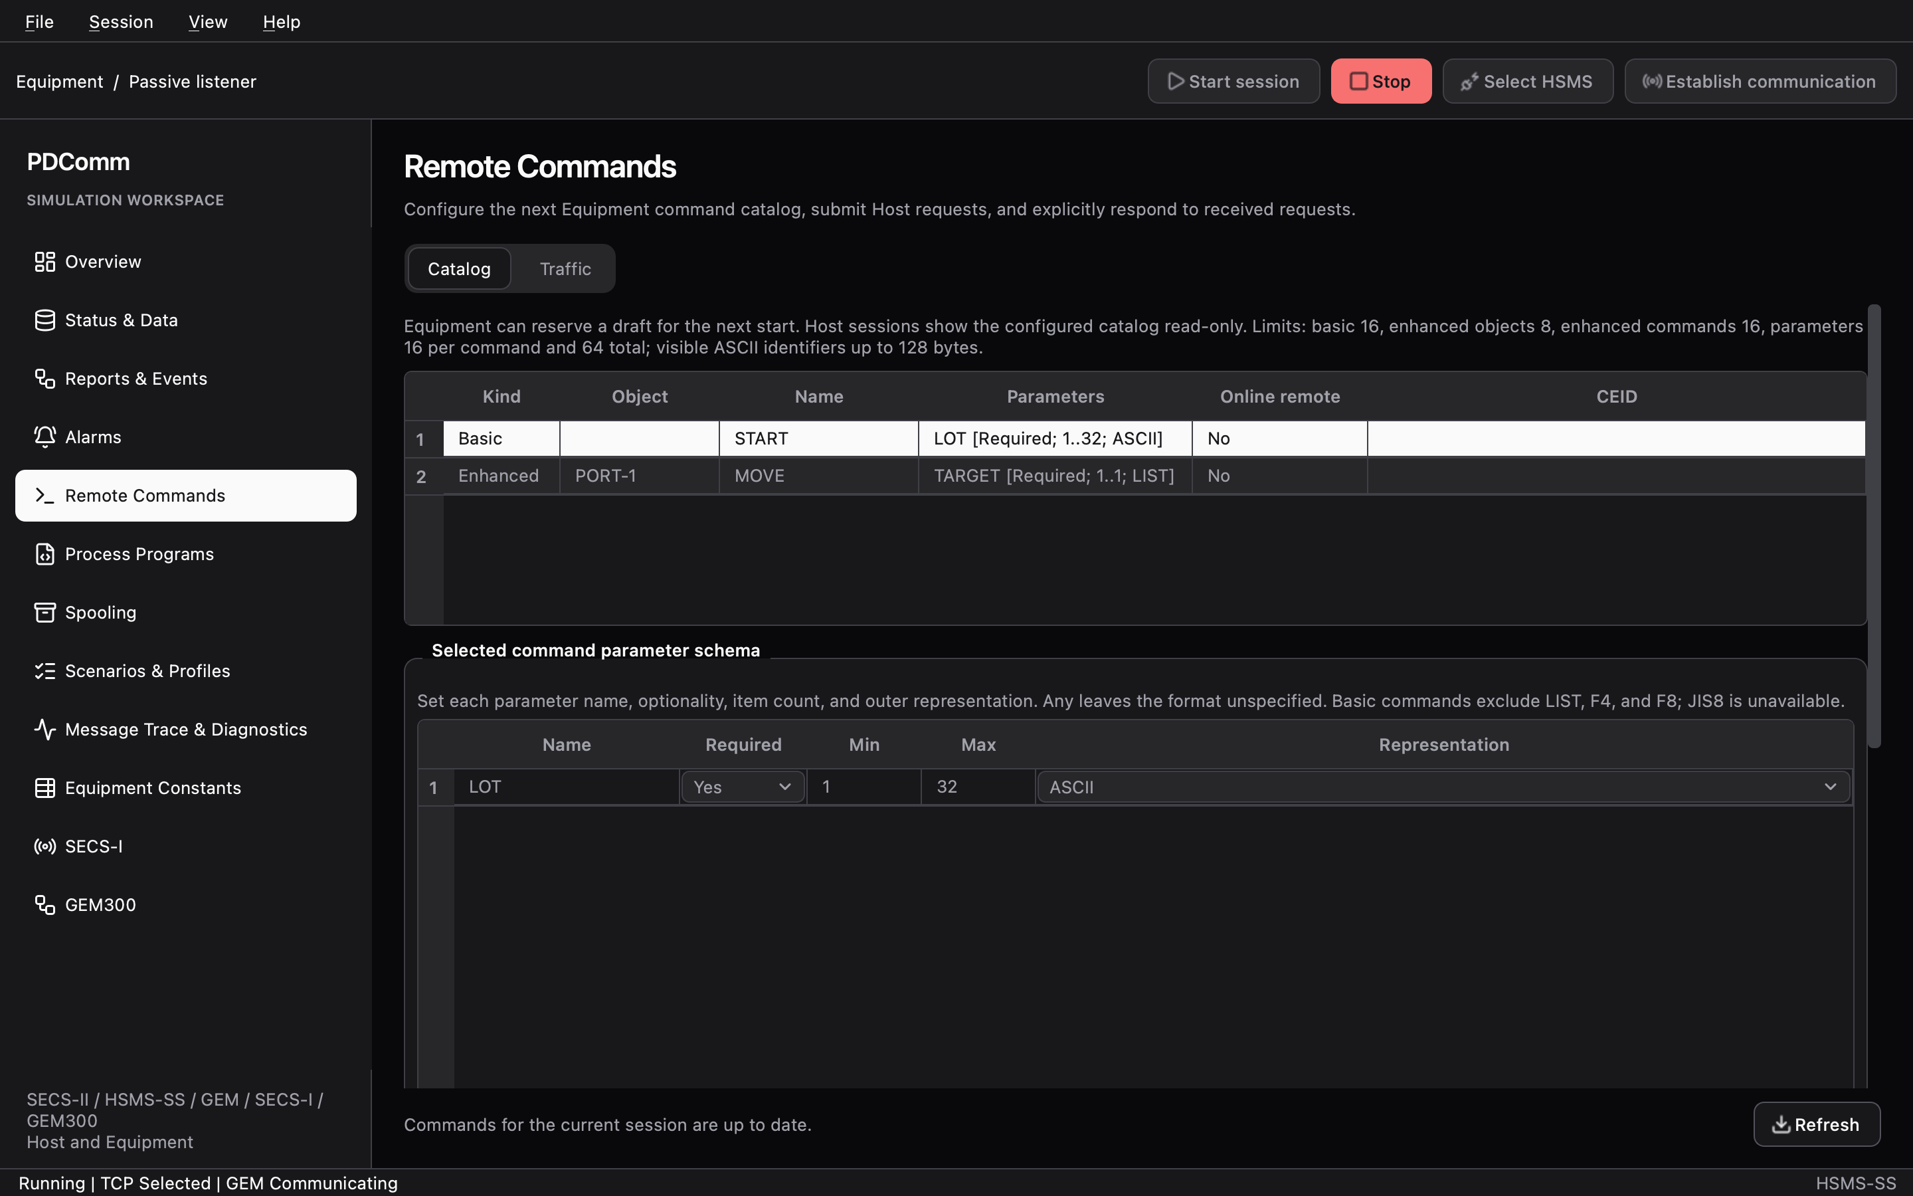1913x1196 pixels.
Task: Click the Spooling archive box icon
Action: point(45,613)
